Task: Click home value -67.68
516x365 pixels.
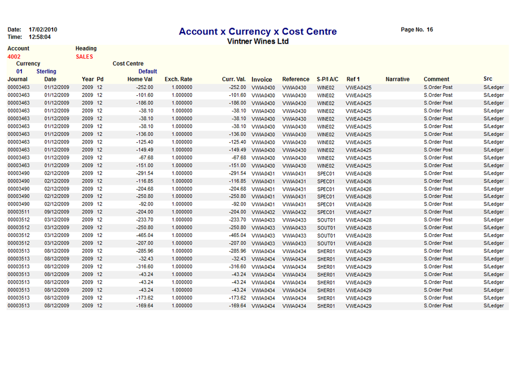Action: click(x=146, y=157)
